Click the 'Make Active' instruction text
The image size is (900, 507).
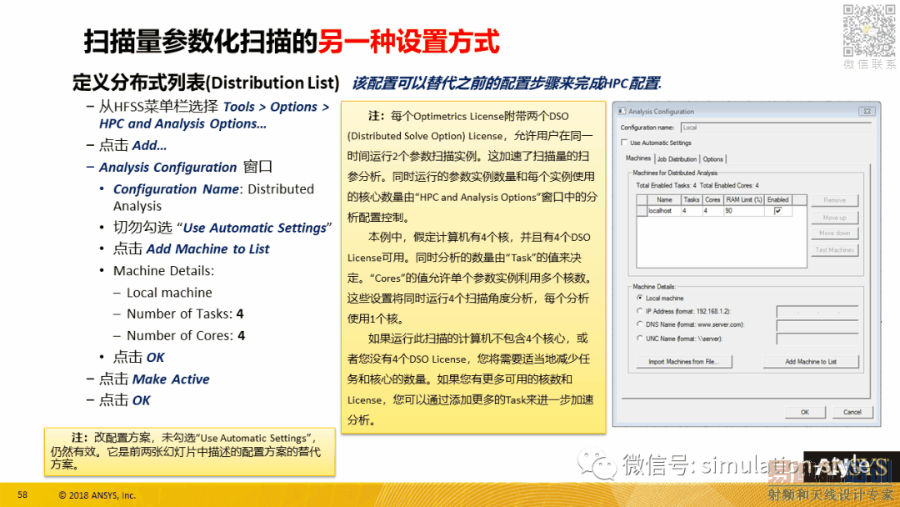click(171, 379)
